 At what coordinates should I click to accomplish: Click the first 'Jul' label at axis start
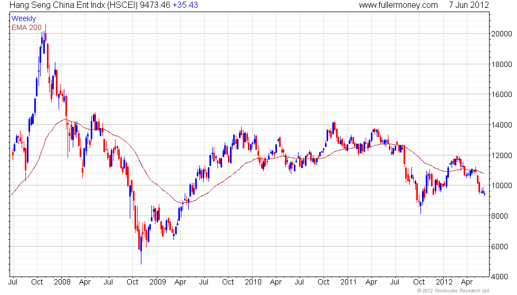(x=13, y=282)
